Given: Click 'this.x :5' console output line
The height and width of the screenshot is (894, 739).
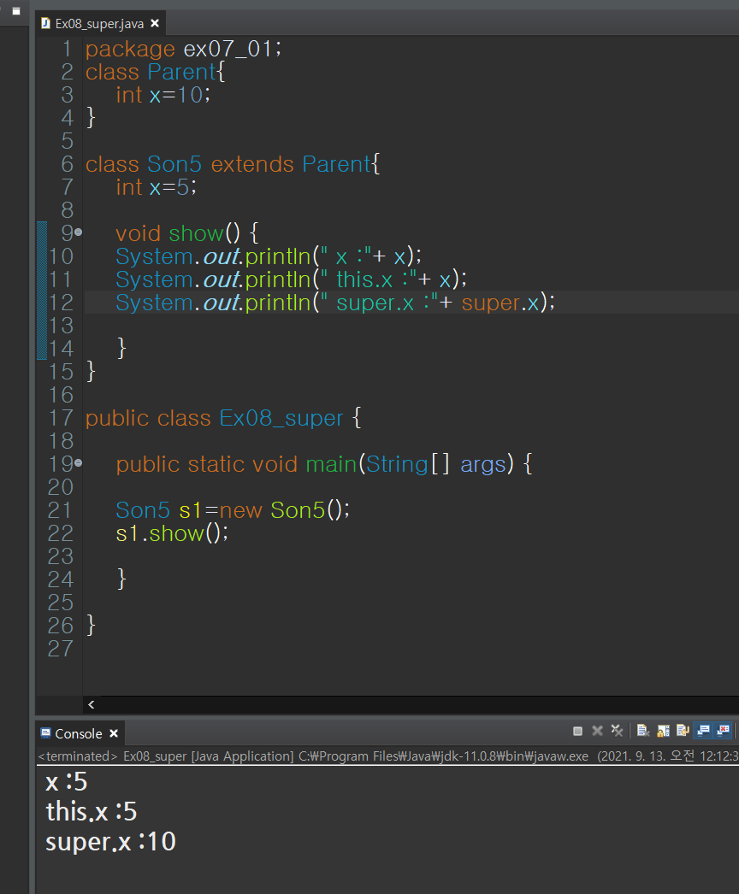Looking at the screenshot, I should [x=92, y=811].
